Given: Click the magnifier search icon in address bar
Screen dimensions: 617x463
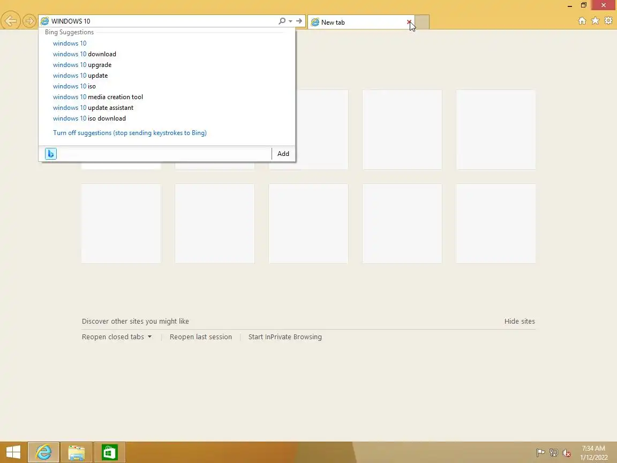Looking at the screenshot, I should click(x=282, y=21).
